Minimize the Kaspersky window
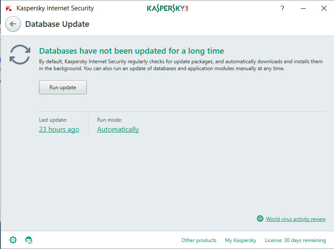 tap(303, 8)
